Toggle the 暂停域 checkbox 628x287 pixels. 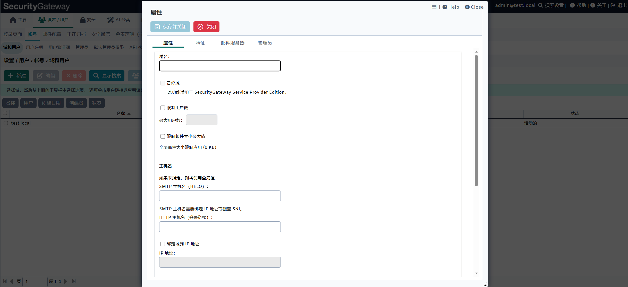click(163, 83)
